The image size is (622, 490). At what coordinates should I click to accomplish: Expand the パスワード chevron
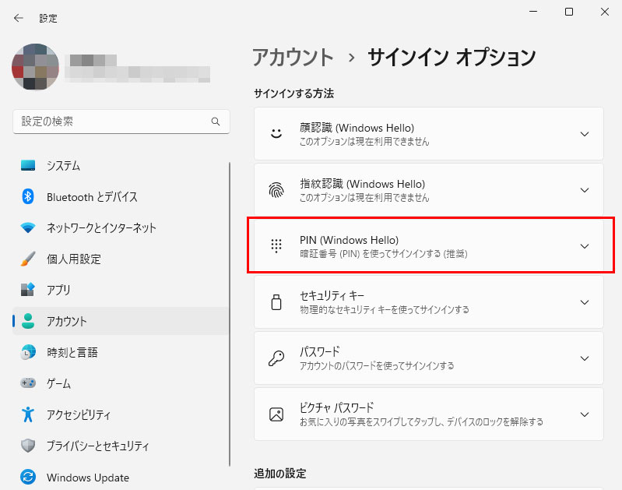[x=585, y=358]
